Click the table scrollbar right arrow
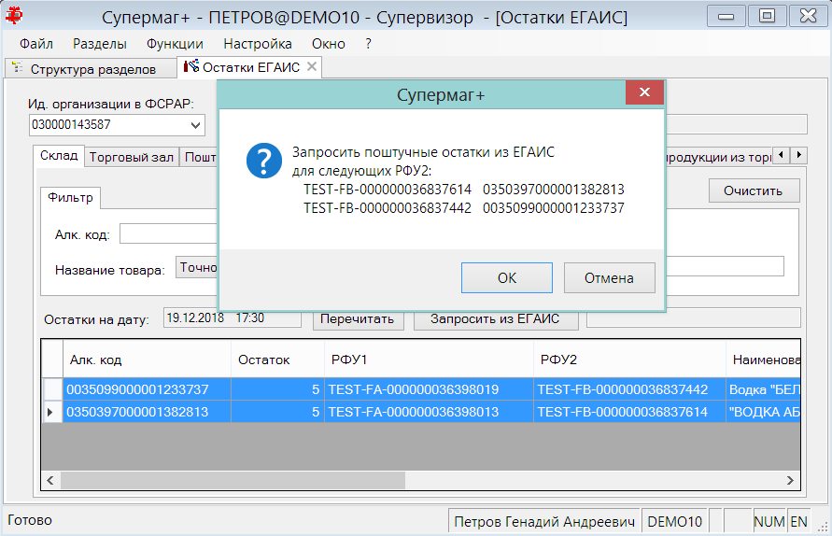Image resolution: width=832 pixels, height=536 pixels. click(790, 480)
